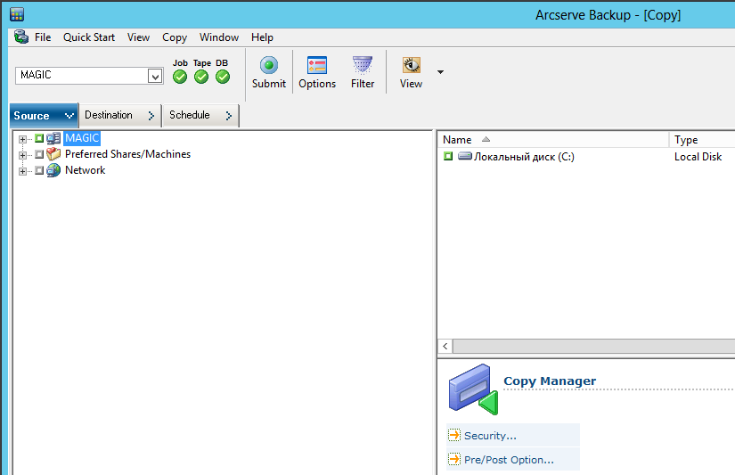This screenshot has width=735, height=475.
Task: Click the local disk drive icon
Action: point(464,156)
